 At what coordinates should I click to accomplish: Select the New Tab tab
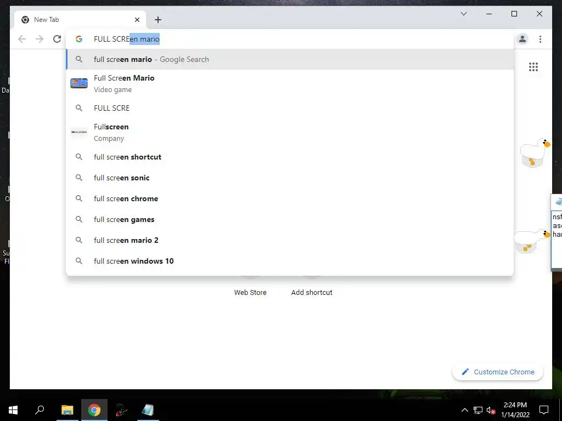point(80,20)
